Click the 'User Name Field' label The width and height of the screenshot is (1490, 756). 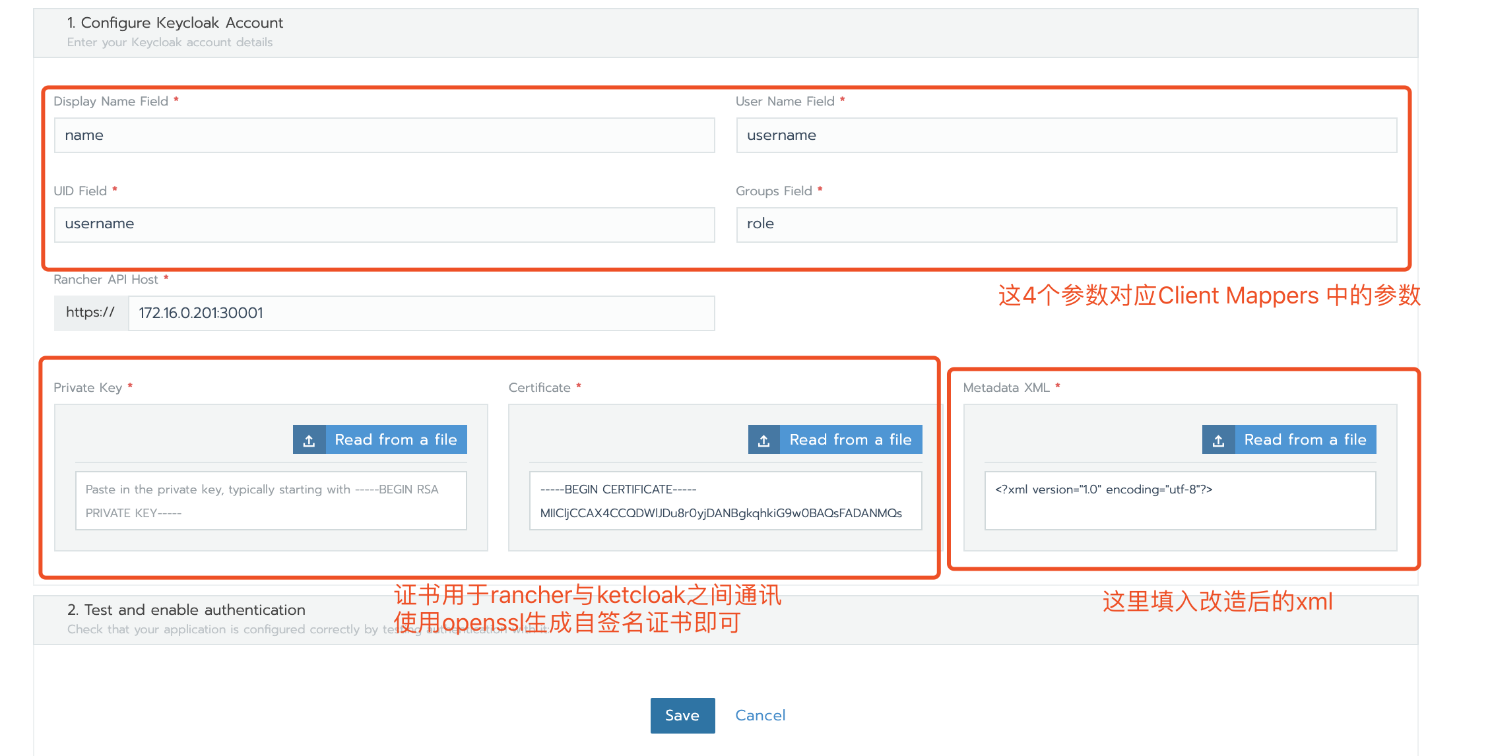[785, 102]
